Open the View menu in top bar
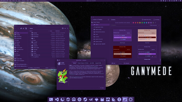The width and height of the screenshot is (182, 102). 13,1
